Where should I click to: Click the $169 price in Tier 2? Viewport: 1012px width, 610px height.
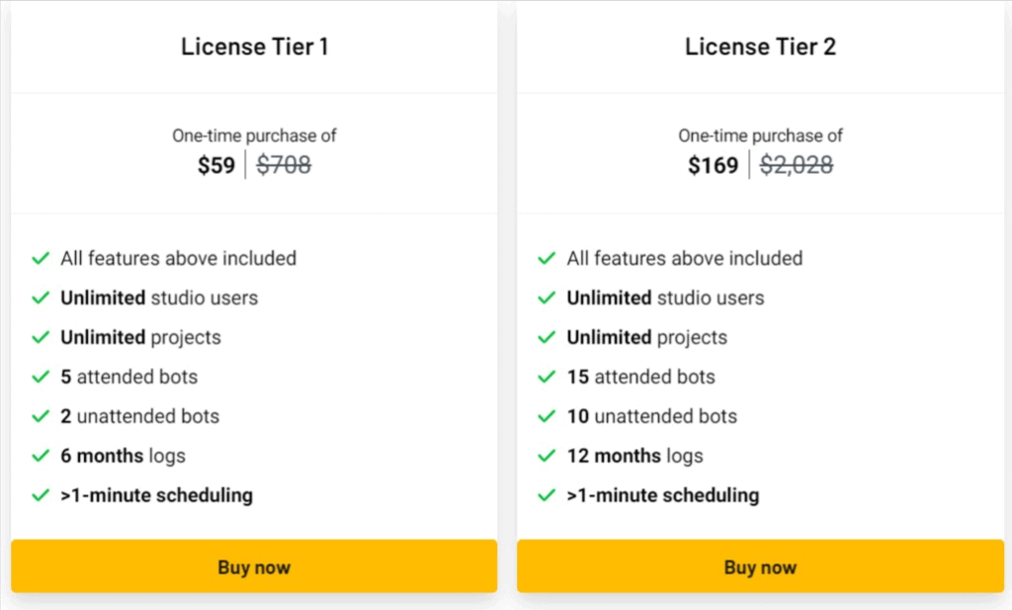(x=713, y=165)
